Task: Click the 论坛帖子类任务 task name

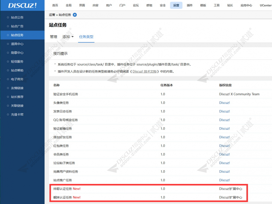Action: pos(64,163)
